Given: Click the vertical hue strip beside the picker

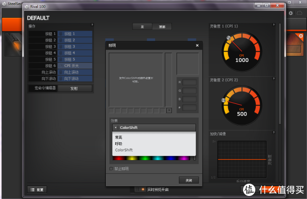Looking at the screenshot, I should [168, 80].
